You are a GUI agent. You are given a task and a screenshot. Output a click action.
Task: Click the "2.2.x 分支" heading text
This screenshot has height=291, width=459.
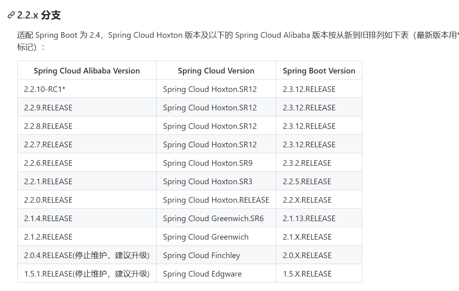[39, 15]
